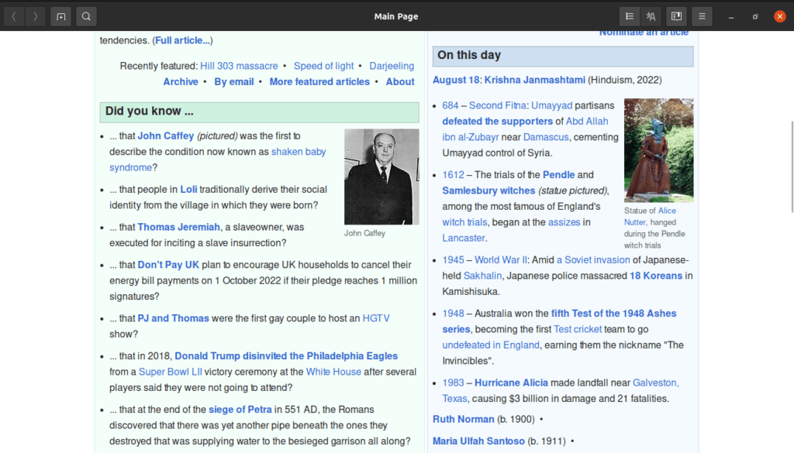
Task: Show the table of contents list
Action: coord(630,16)
